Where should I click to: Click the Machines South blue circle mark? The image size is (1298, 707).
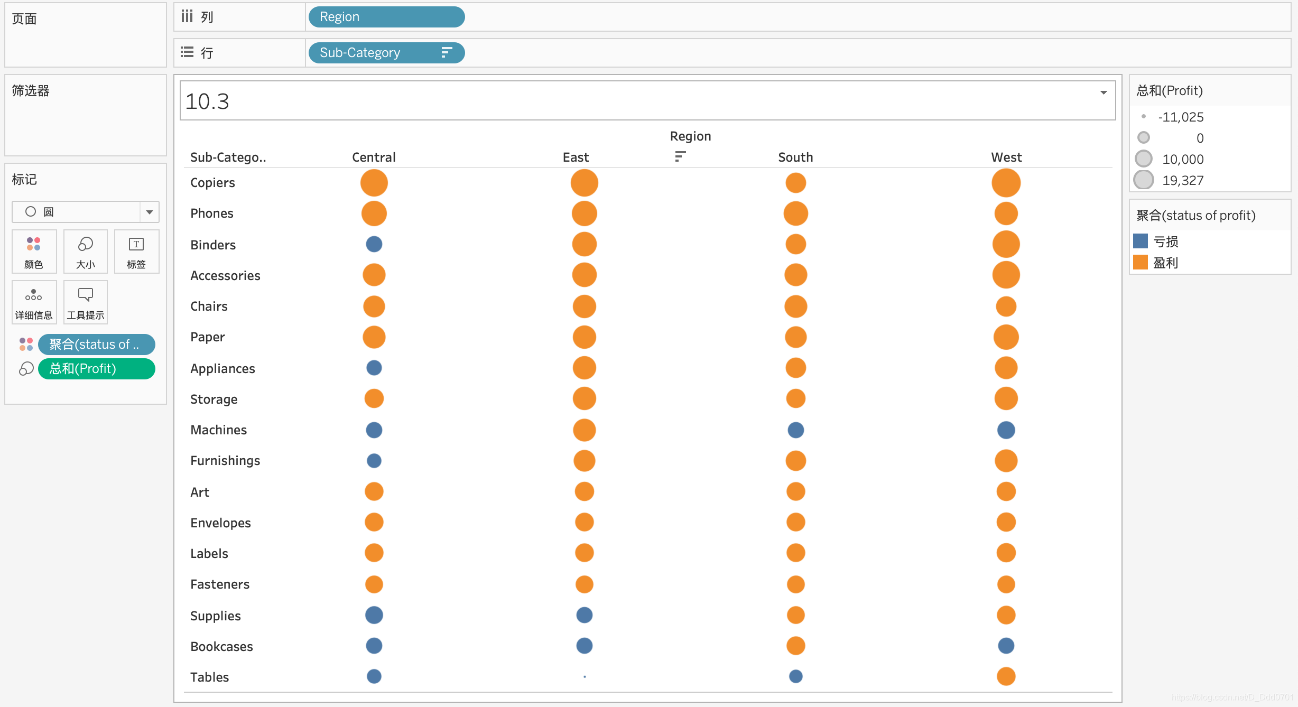[x=796, y=430]
